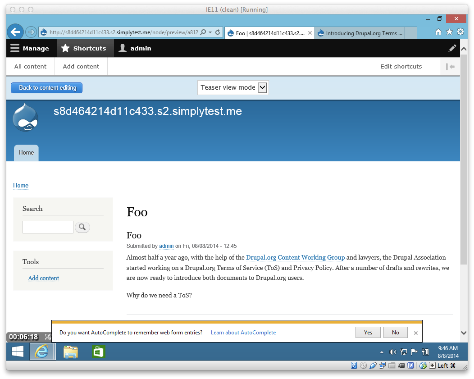
Task: Click the vertical scrollbar thumb
Action: pos(464,159)
